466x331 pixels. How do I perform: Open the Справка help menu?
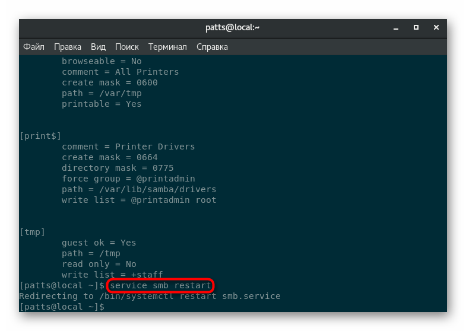pyautogui.click(x=212, y=47)
